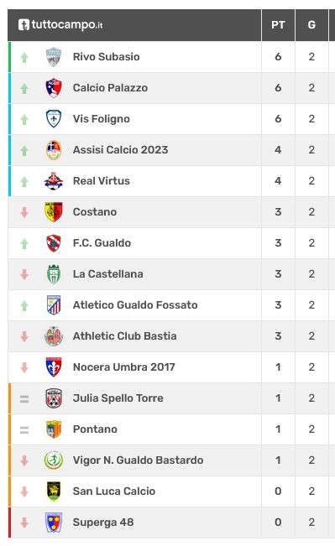Click the Vis Foligno team crest

coord(54,119)
